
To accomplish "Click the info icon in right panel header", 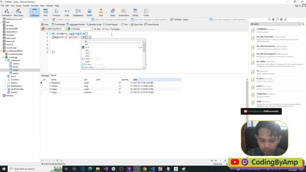I will (269, 20).
